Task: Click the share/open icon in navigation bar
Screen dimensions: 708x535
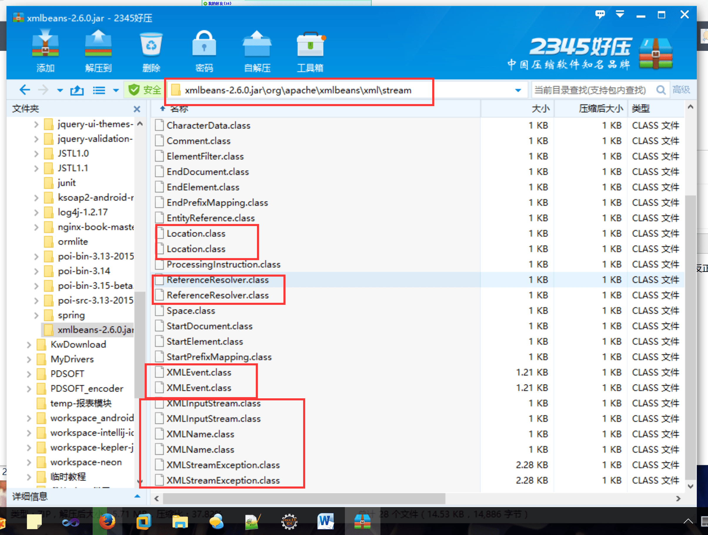Action: 76,90
